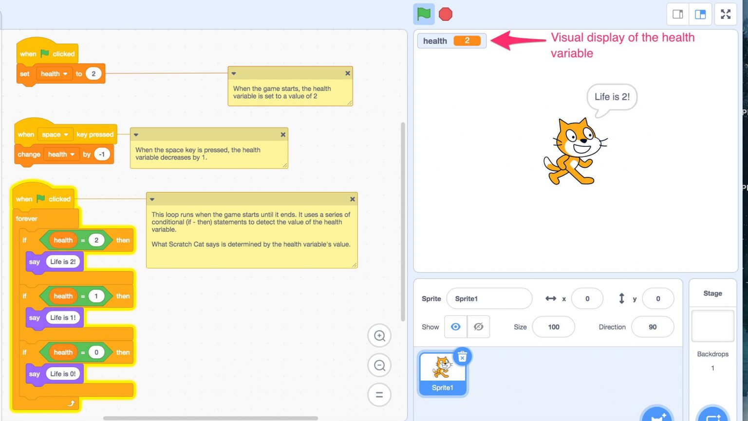
Task: Select the Sprite1 thumbnail in the sprite list
Action: click(442, 373)
